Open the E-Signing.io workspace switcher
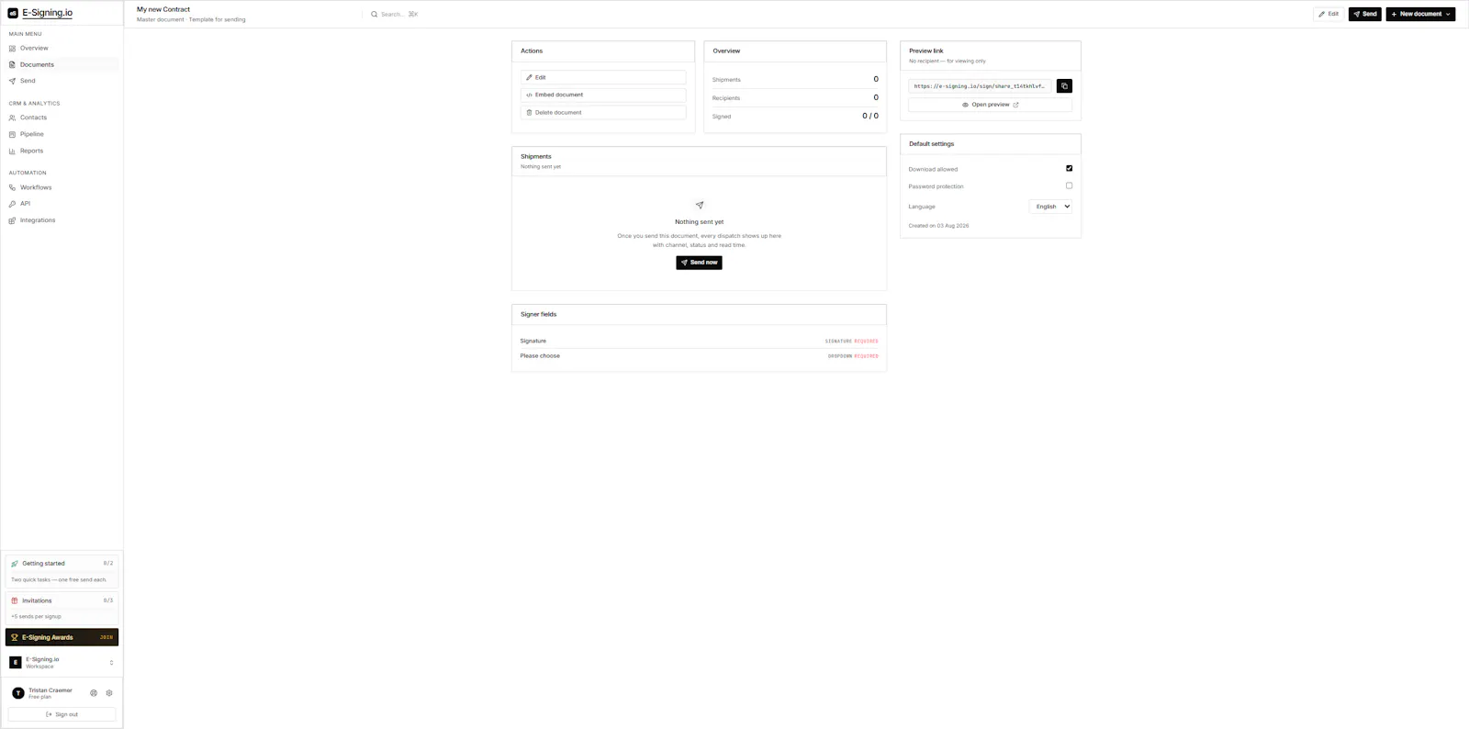1469x729 pixels. (62, 662)
